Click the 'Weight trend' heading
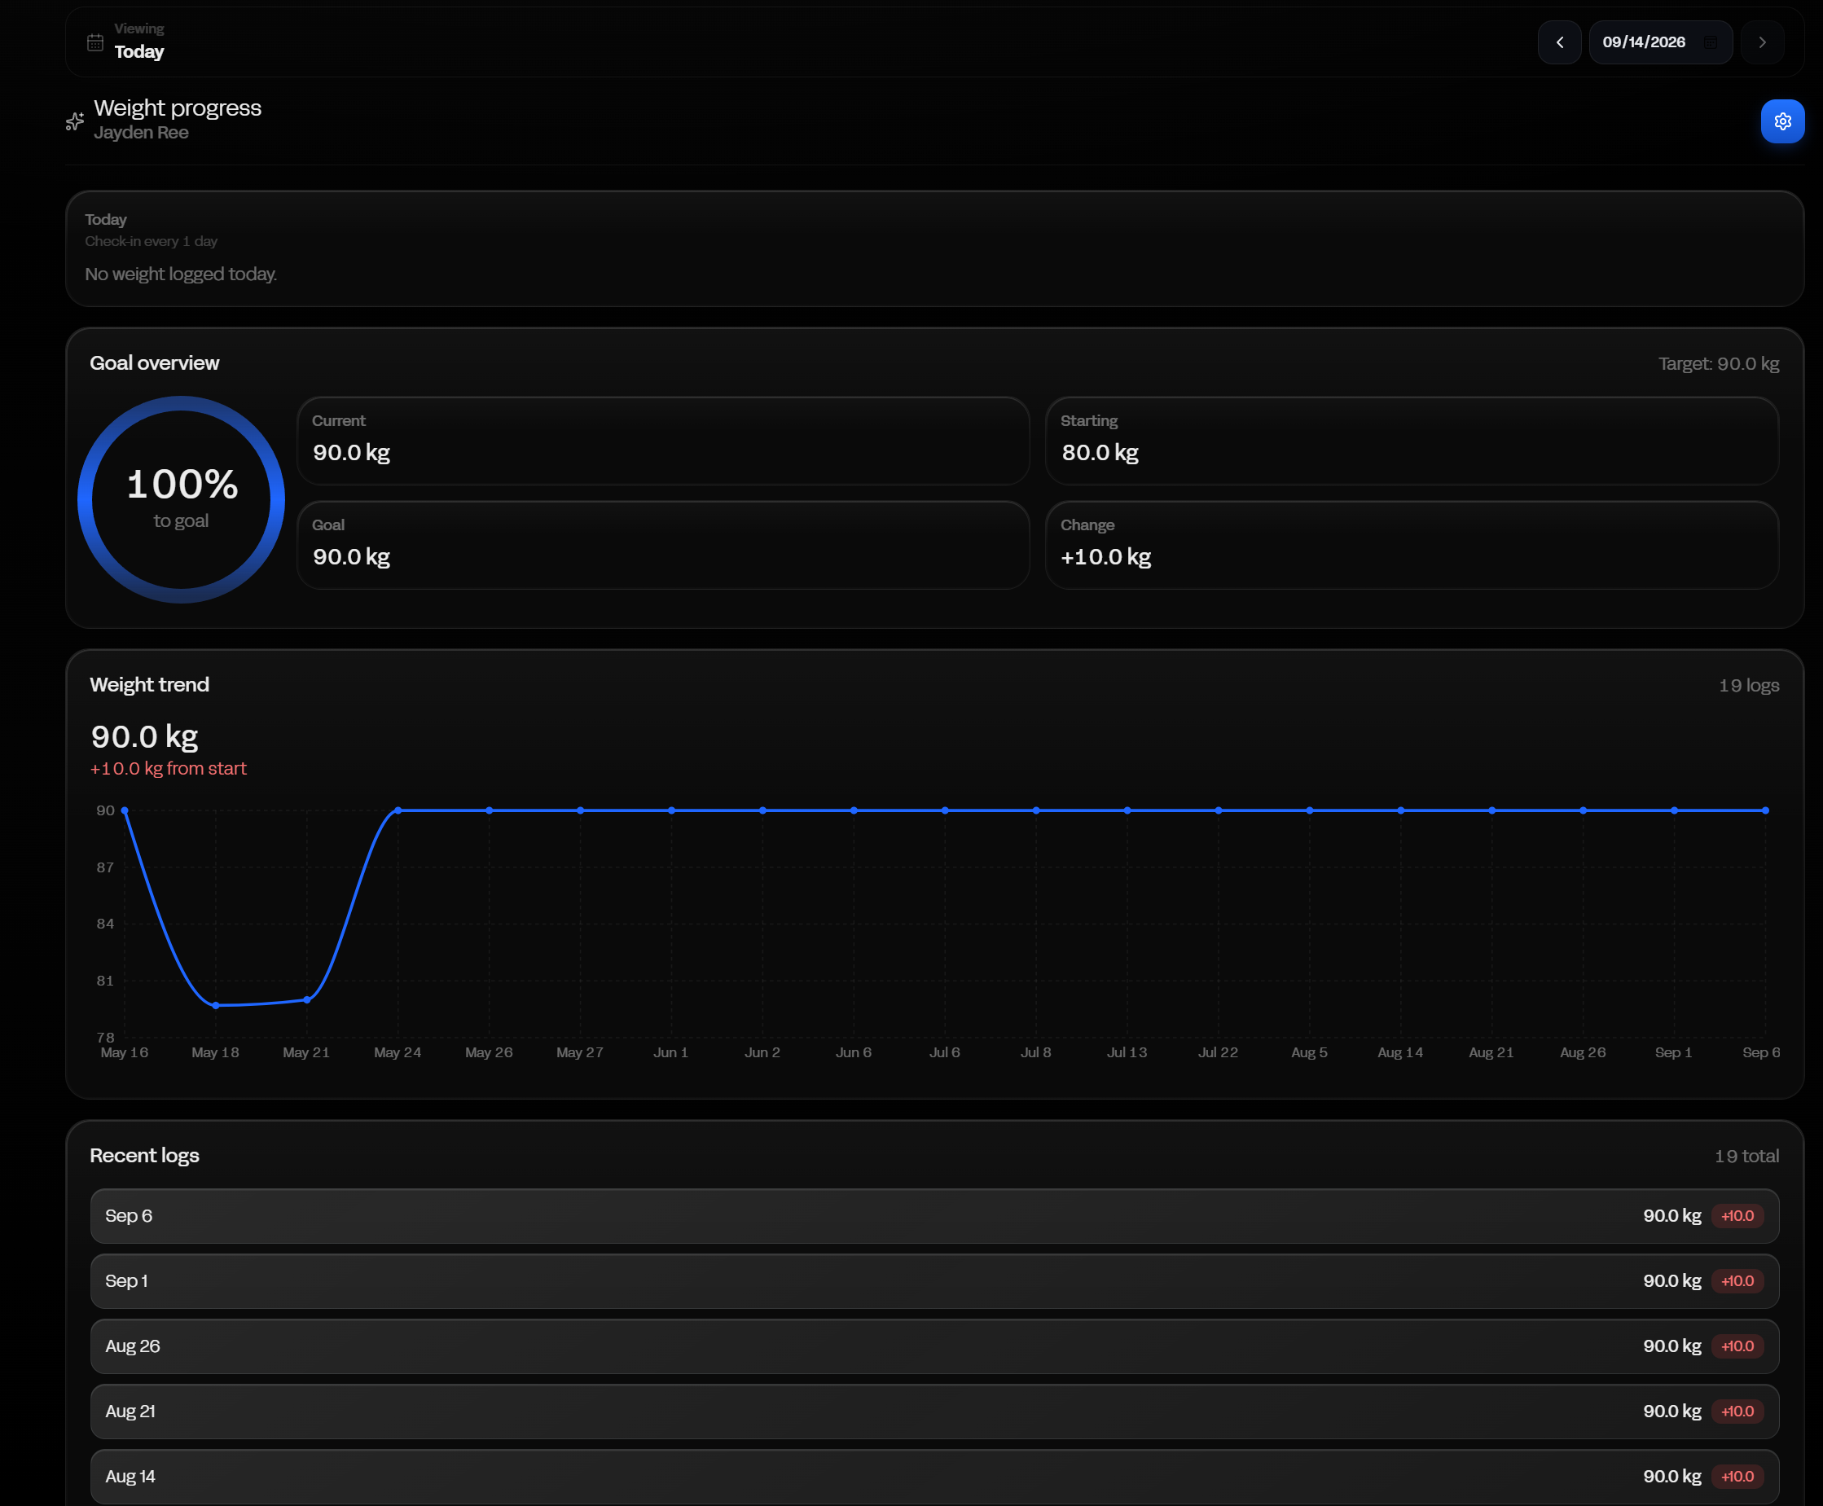The image size is (1823, 1506). 149,684
